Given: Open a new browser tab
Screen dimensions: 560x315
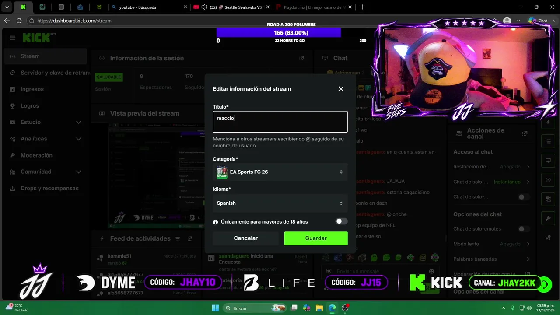Looking at the screenshot, I should click(362, 7).
